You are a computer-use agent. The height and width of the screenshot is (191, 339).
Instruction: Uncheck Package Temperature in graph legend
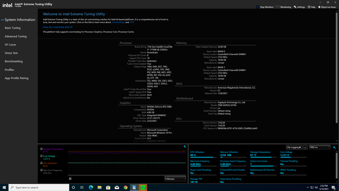point(41,149)
